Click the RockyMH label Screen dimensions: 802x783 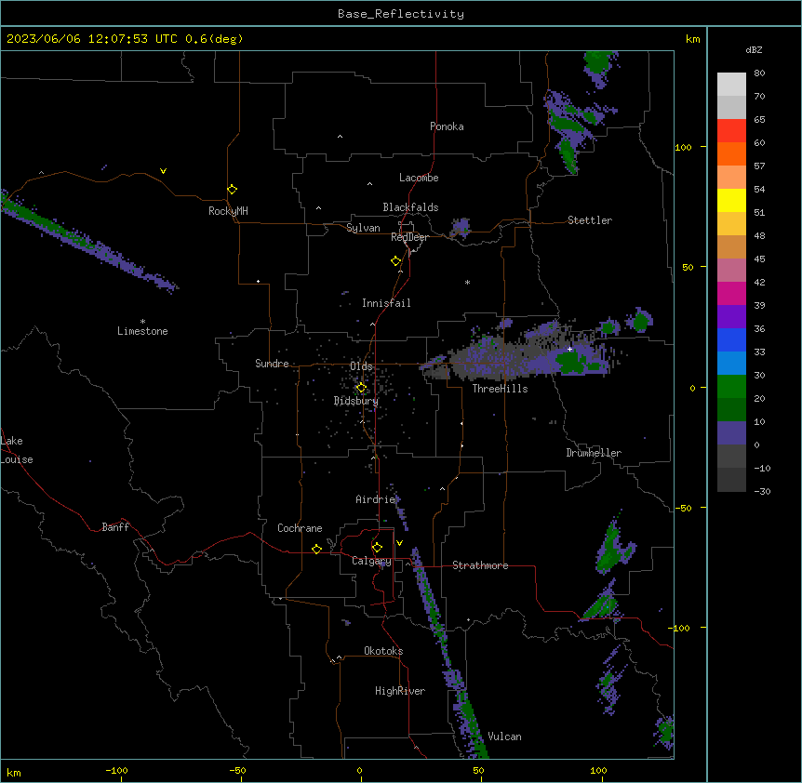[x=228, y=211]
